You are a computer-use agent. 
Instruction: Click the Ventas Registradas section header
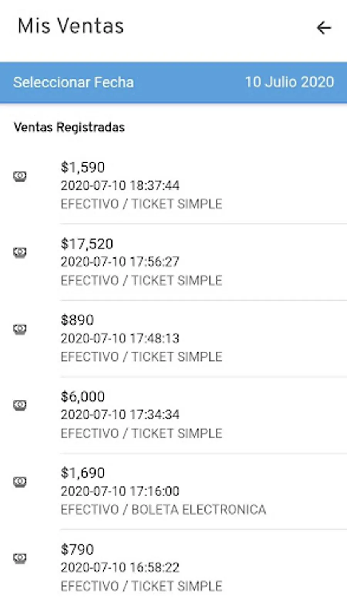tap(69, 127)
